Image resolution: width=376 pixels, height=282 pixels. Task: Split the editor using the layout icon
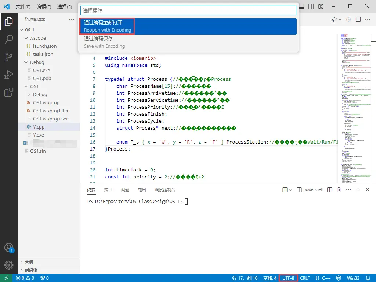click(358, 19)
